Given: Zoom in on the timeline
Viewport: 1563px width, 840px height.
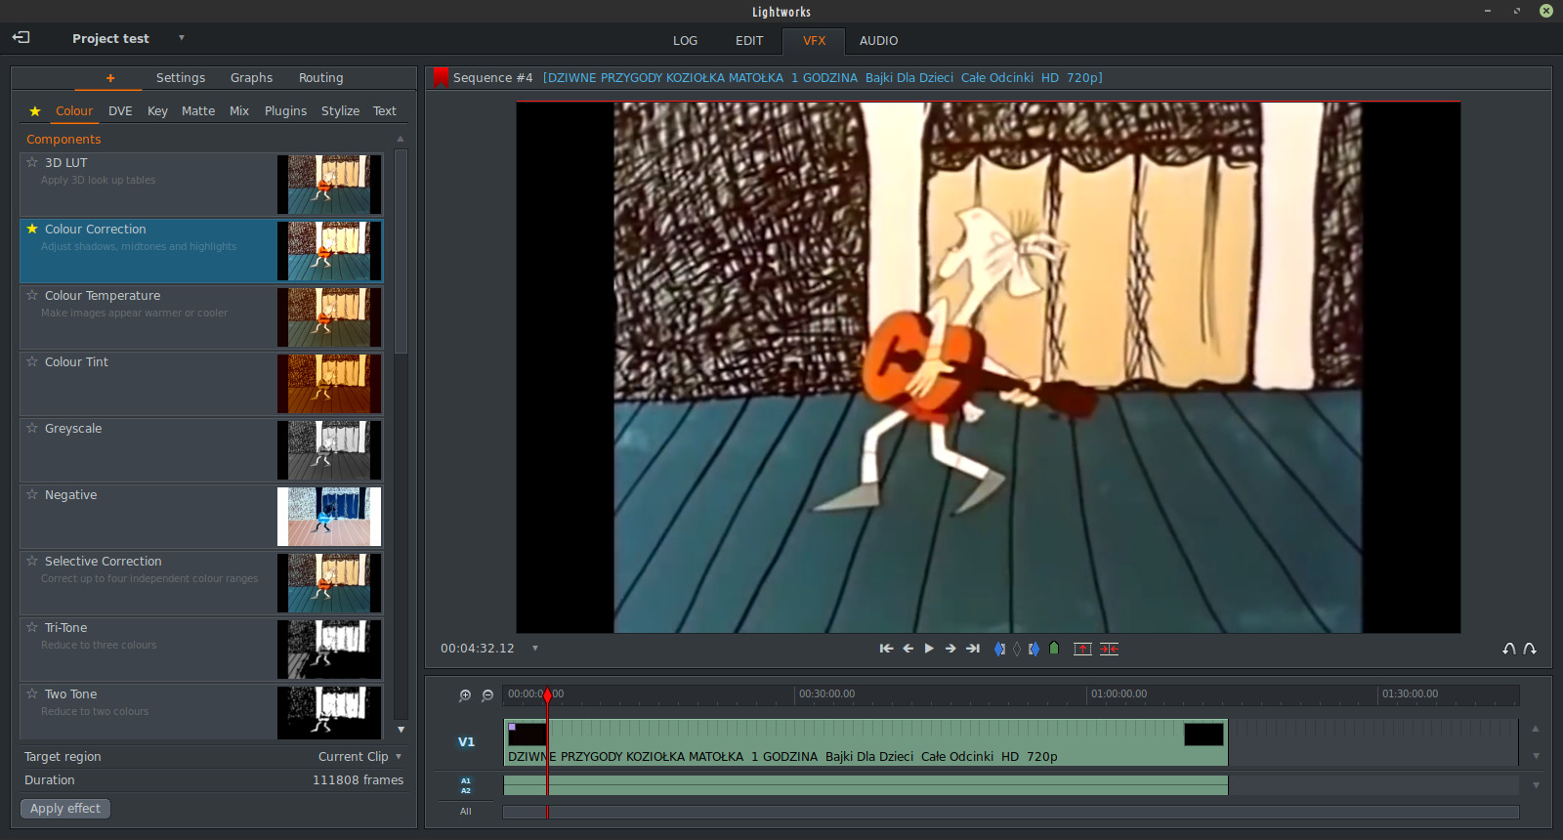Looking at the screenshot, I should tap(465, 695).
